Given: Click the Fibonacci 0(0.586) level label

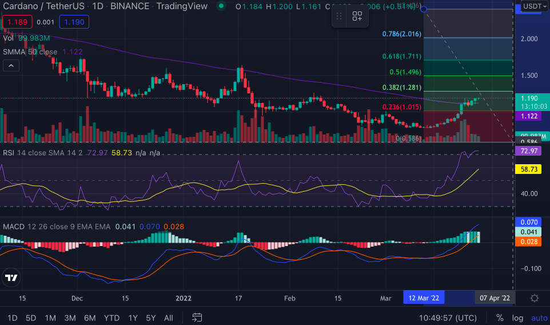Looking at the screenshot, I should tap(409, 138).
